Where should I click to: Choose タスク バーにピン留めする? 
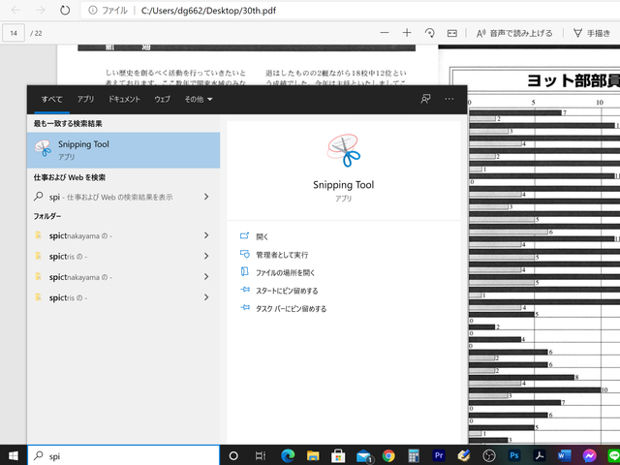pyautogui.click(x=291, y=308)
